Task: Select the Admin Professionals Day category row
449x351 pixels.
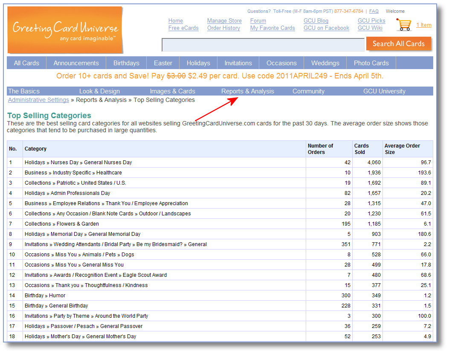Action: 220,193
